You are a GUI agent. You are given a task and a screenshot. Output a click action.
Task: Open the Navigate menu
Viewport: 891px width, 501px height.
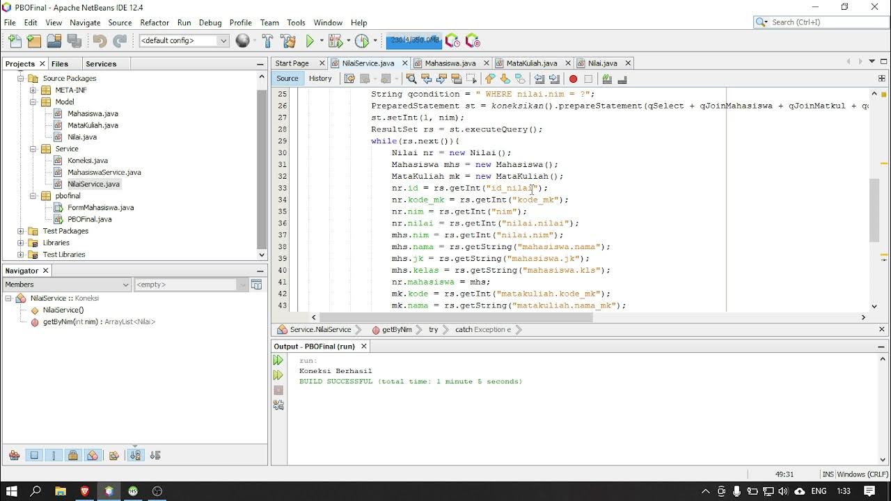tap(85, 22)
